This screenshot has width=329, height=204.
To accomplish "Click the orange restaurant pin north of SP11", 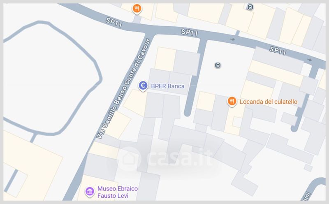I will [x=137, y=9].
